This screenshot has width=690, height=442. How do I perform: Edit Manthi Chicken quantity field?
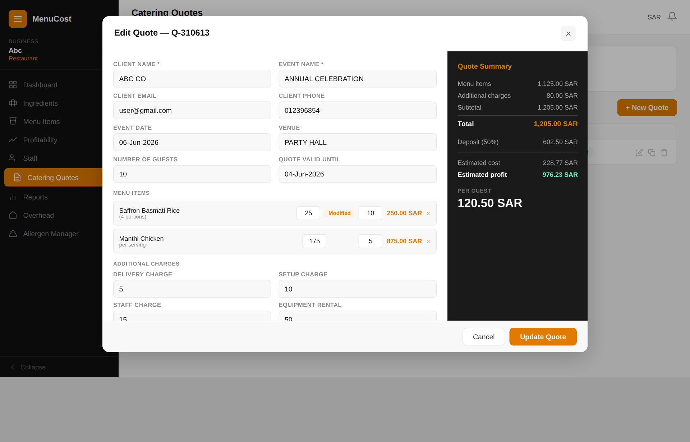point(370,241)
